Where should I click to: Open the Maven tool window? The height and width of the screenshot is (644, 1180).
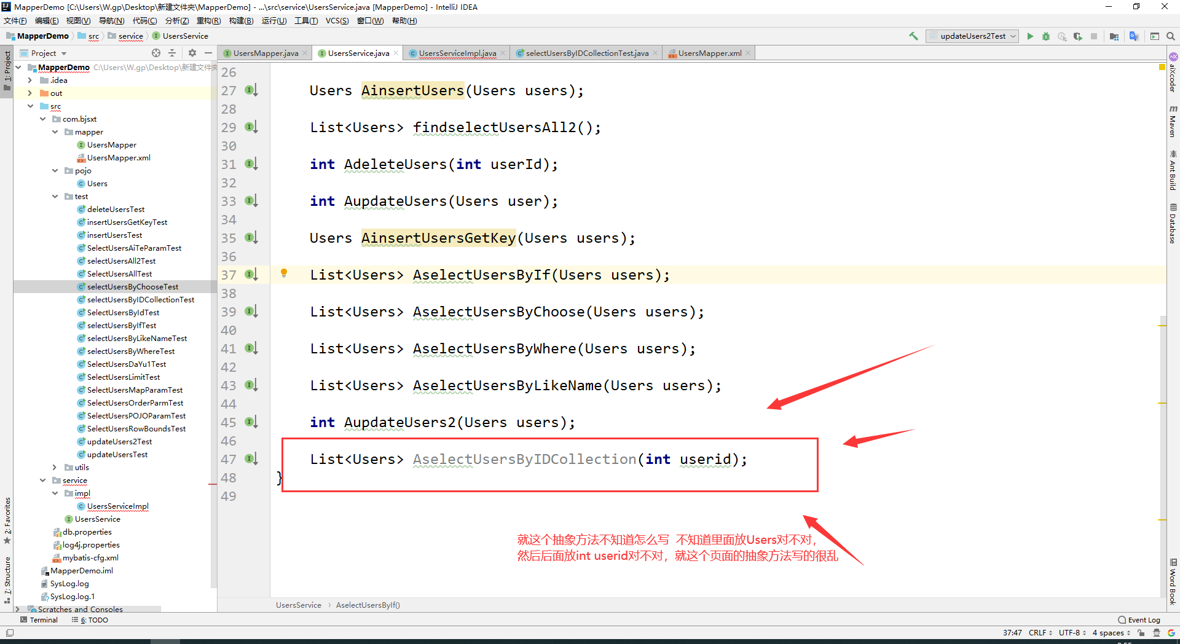1173,121
